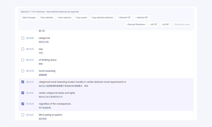Viewport: 212px width, 127px height.
Task: Clear selection of sentences
Action: tap(47, 18)
